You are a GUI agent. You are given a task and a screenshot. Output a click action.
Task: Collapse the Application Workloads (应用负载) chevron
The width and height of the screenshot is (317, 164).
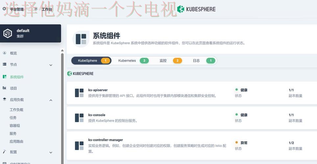pos(51,100)
